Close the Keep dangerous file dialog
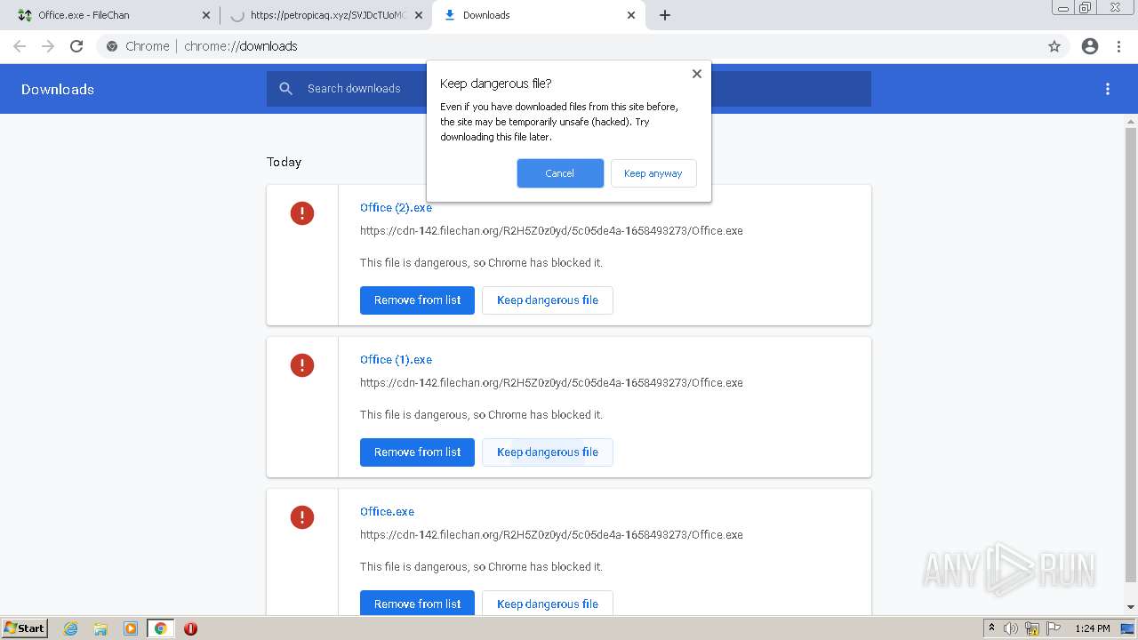This screenshot has height=640, width=1138. [697, 74]
